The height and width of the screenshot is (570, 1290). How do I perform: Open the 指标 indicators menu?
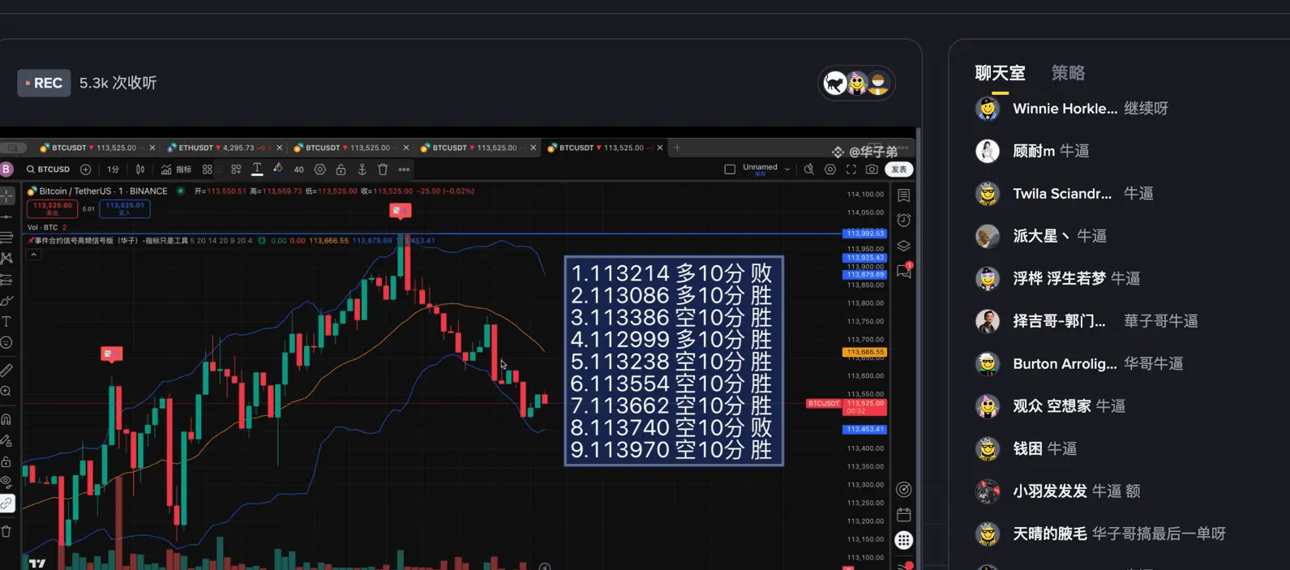176,169
